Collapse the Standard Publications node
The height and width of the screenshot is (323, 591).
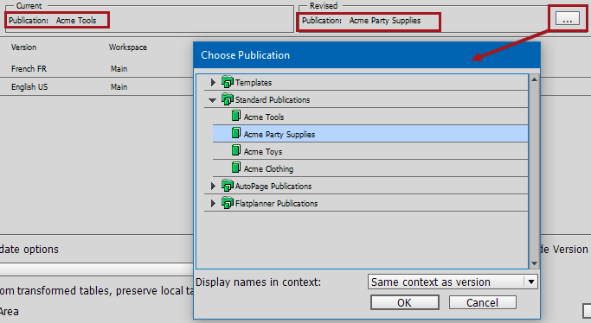pos(213,100)
